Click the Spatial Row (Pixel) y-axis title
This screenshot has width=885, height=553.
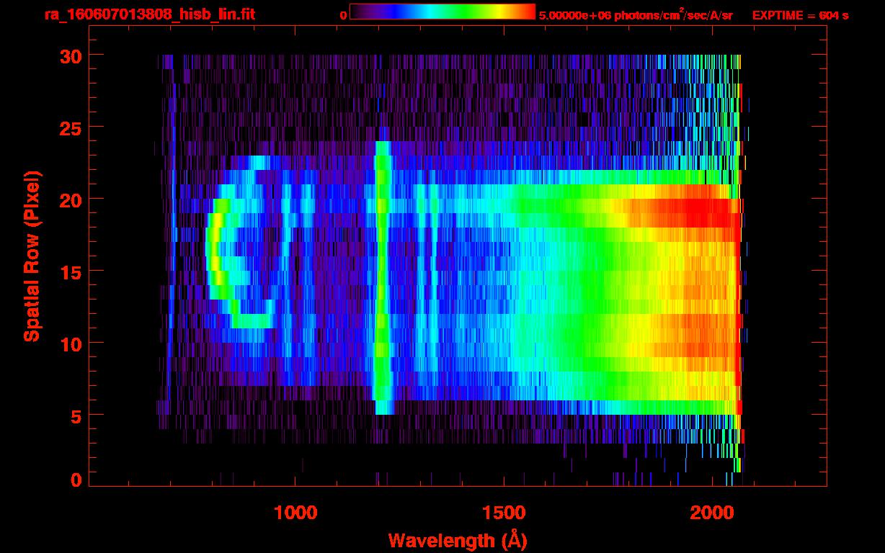31,256
